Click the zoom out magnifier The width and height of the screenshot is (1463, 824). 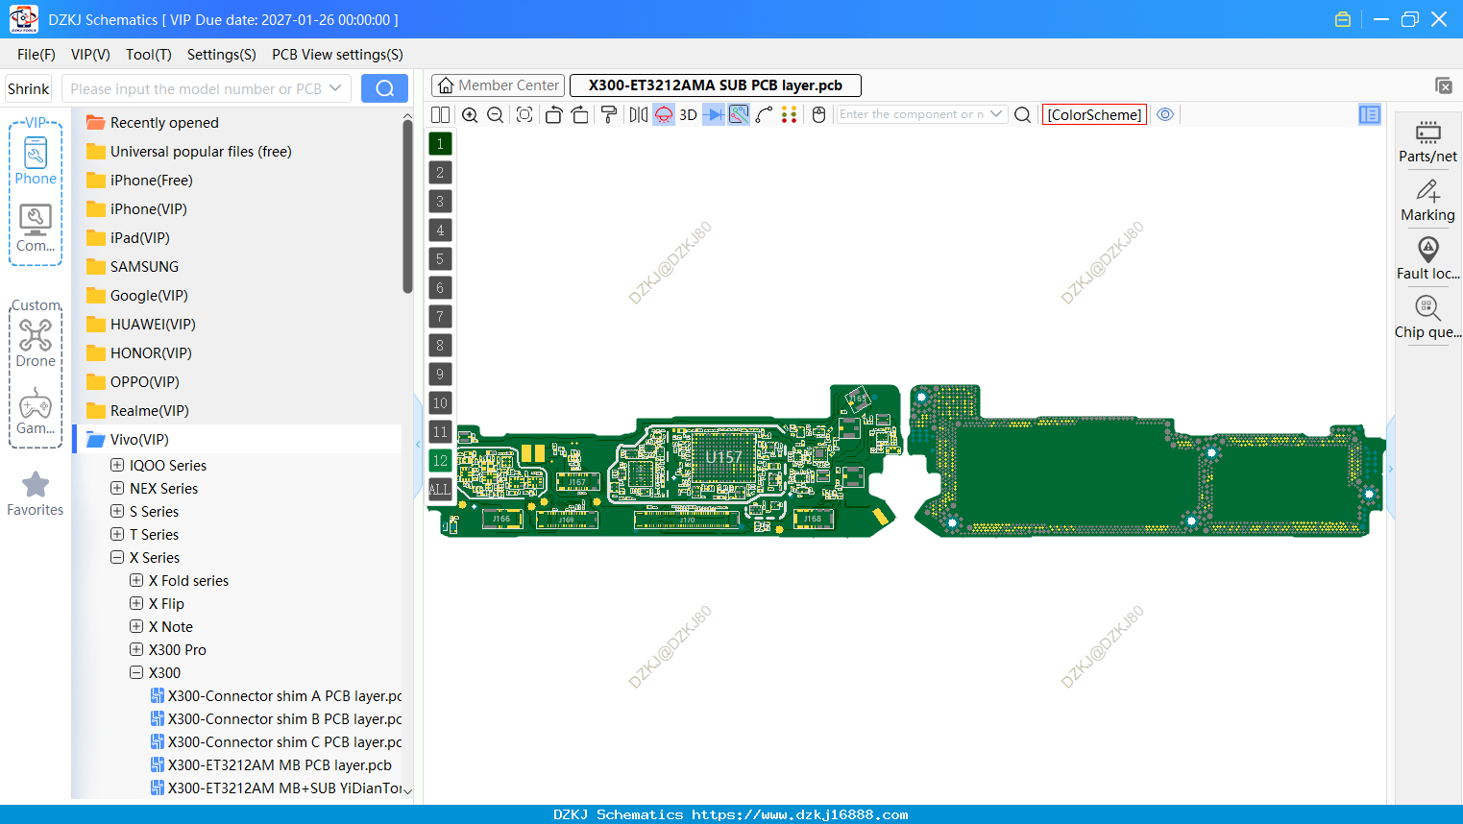pos(496,114)
